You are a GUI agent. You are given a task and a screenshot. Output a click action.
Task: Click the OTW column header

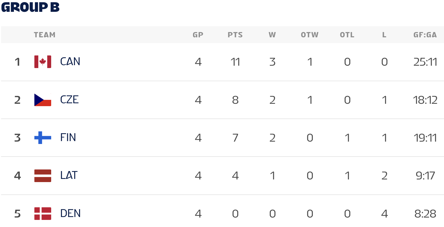click(310, 35)
